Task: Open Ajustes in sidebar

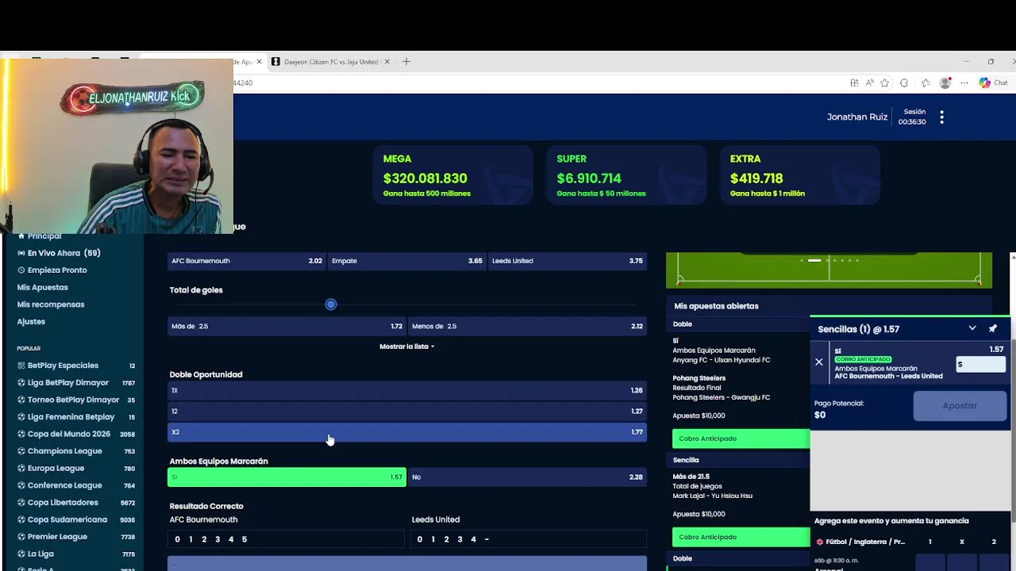Action: [31, 322]
